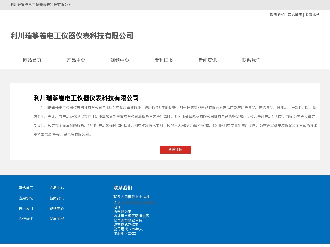Image resolution: width=330 pixels, height=247 pixels.
Task: Click the large company name logo heading
Action: (x=72, y=36)
